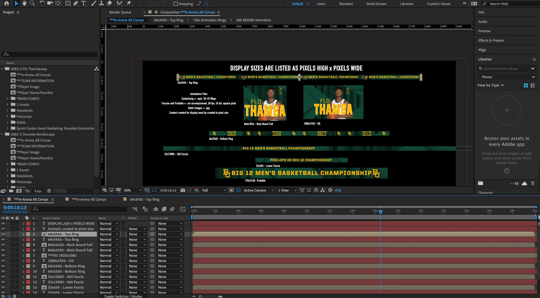Select the Roto Brush tool

(x=119, y=3)
